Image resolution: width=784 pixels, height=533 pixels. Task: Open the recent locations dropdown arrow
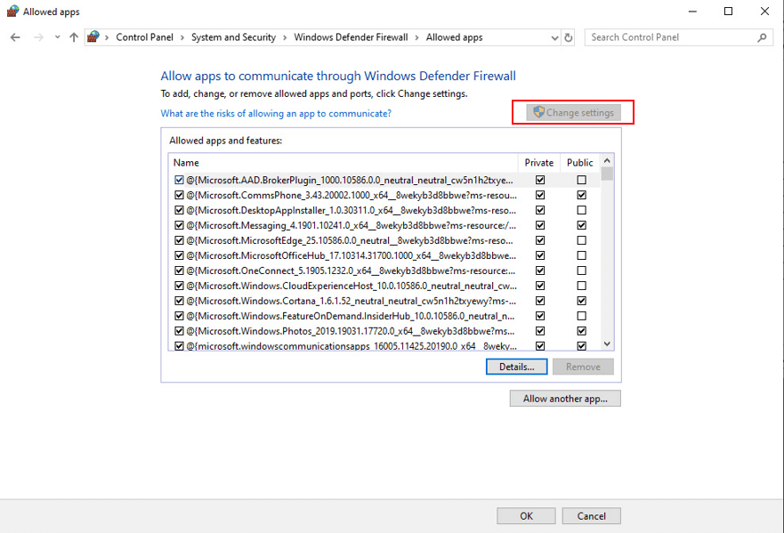(x=57, y=37)
